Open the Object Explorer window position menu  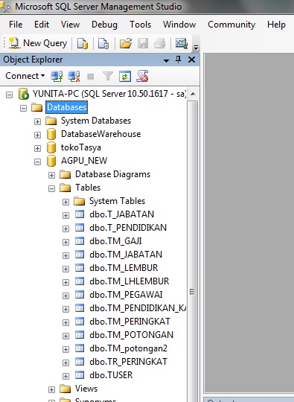167,60
